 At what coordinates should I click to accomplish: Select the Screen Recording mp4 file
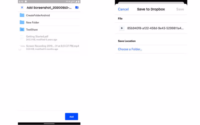pyautogui.click(x=49, y=47)
